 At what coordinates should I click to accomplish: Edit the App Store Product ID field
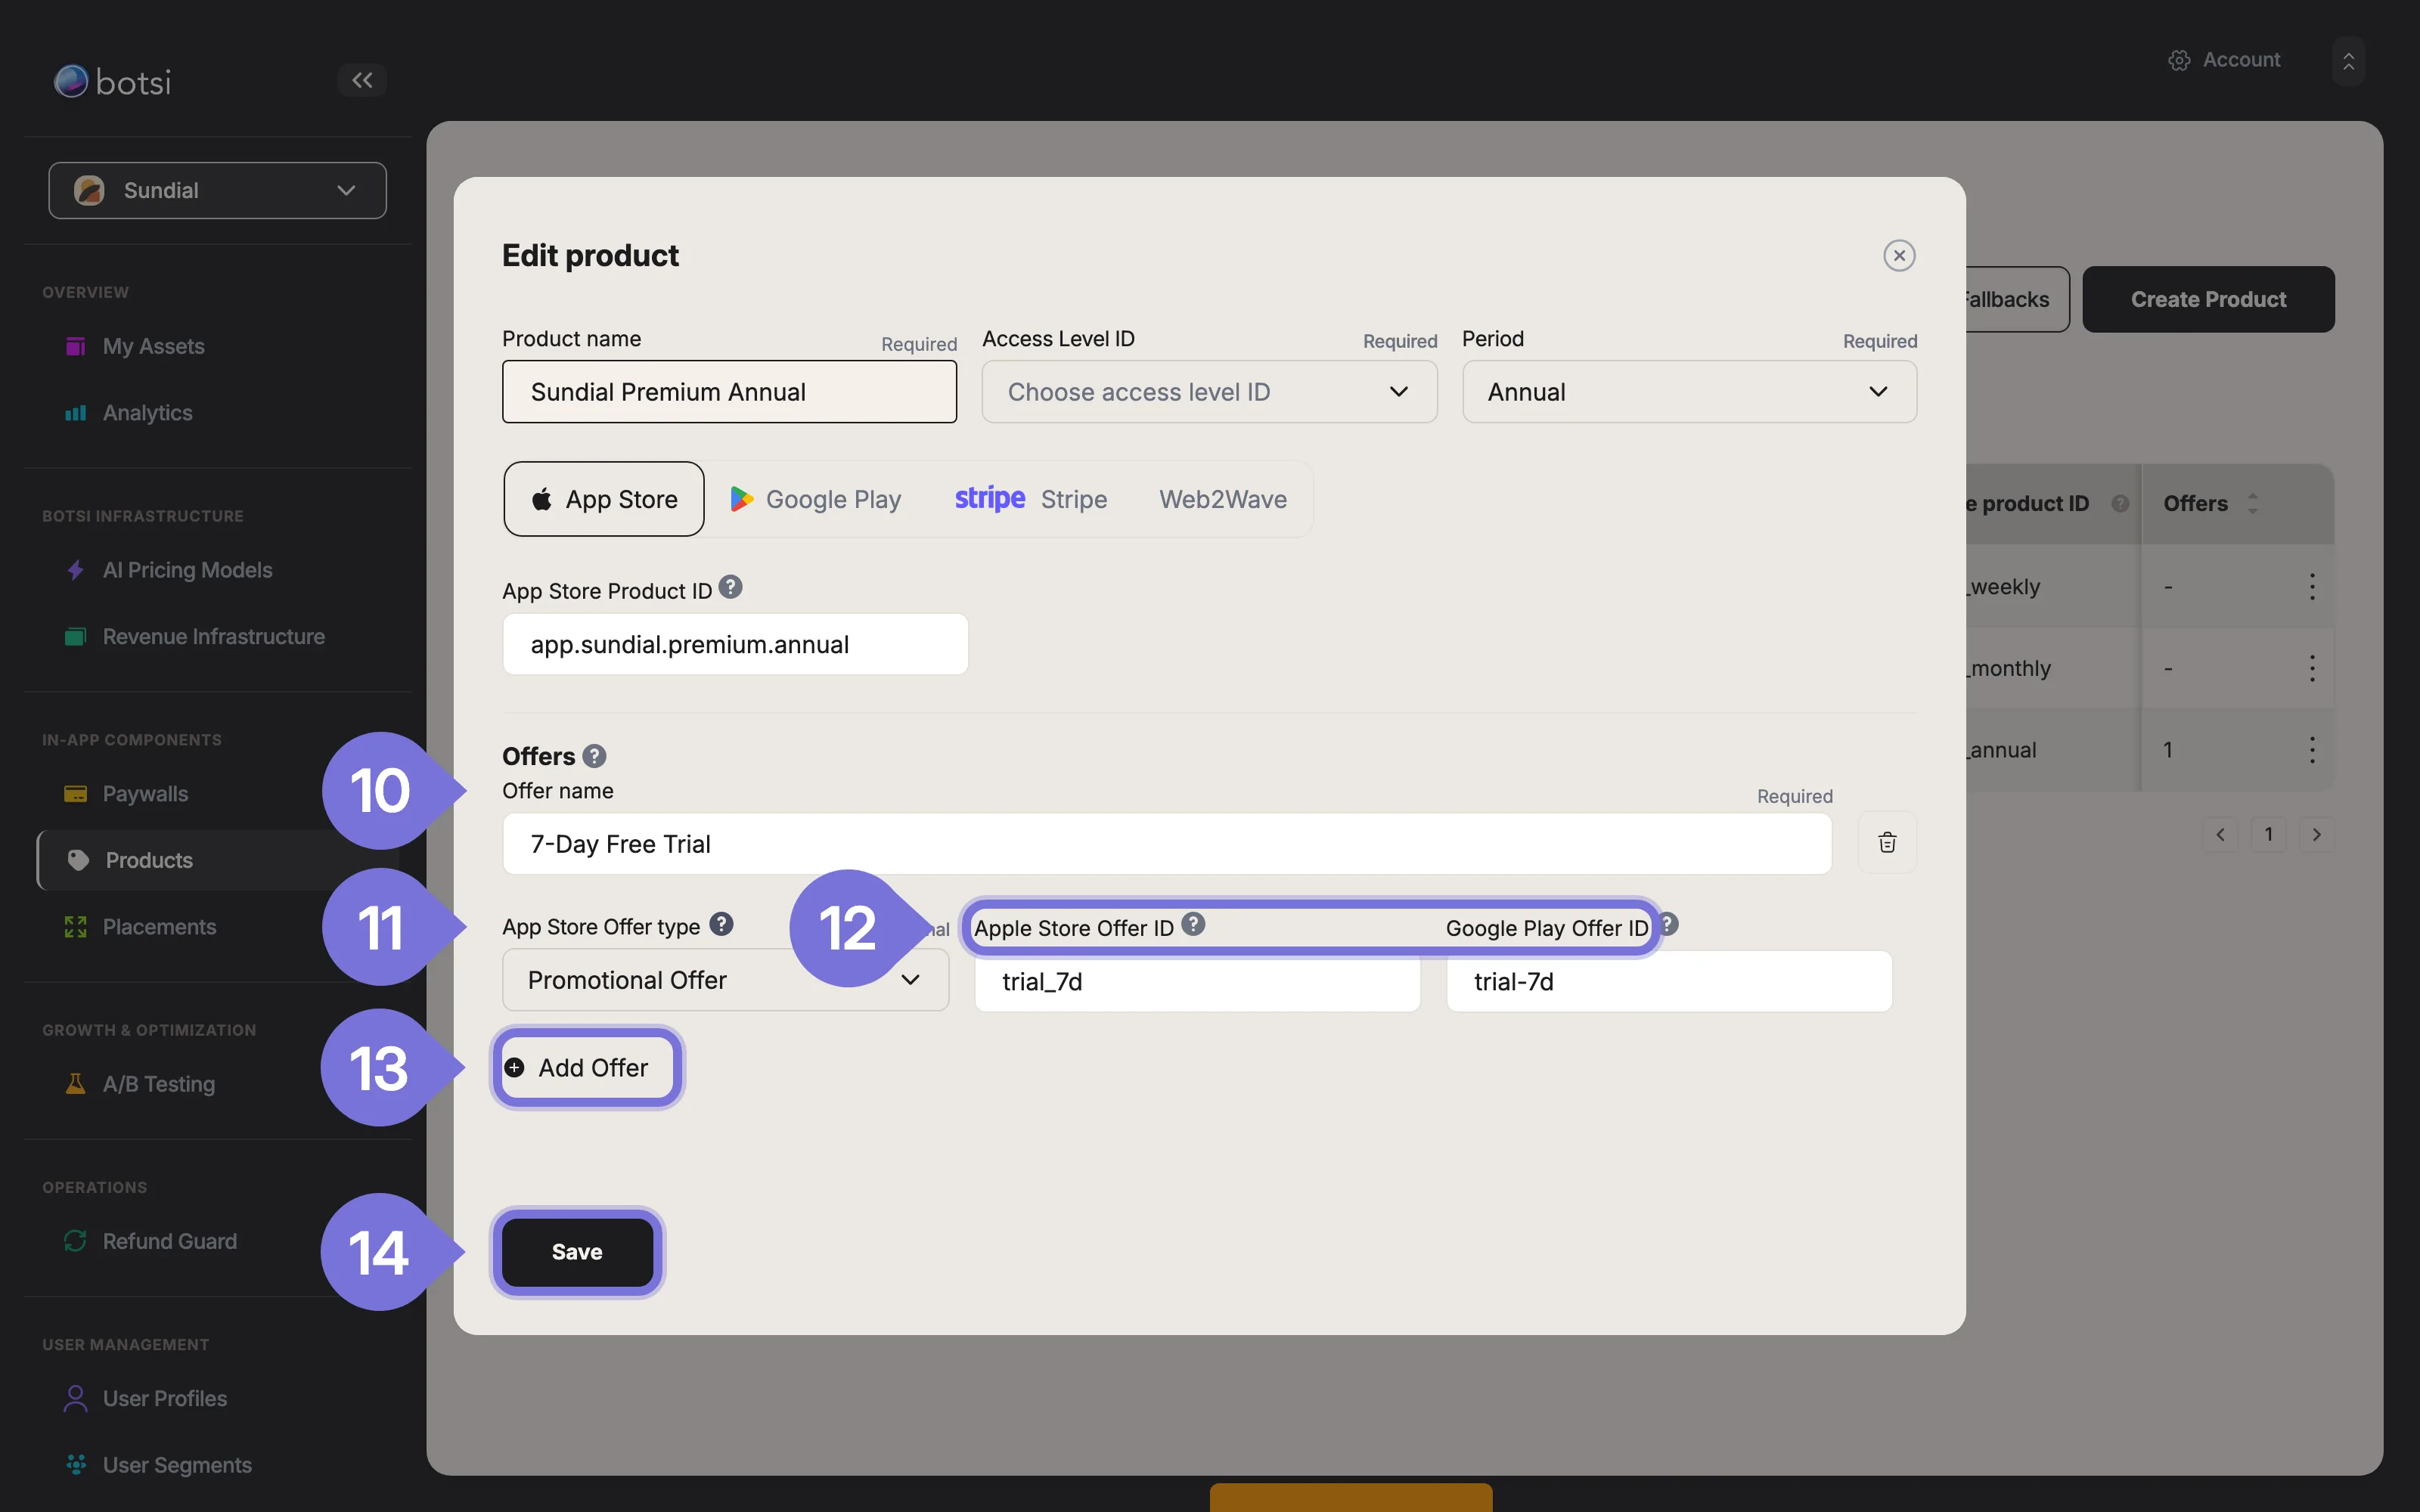tap(735, 644)
